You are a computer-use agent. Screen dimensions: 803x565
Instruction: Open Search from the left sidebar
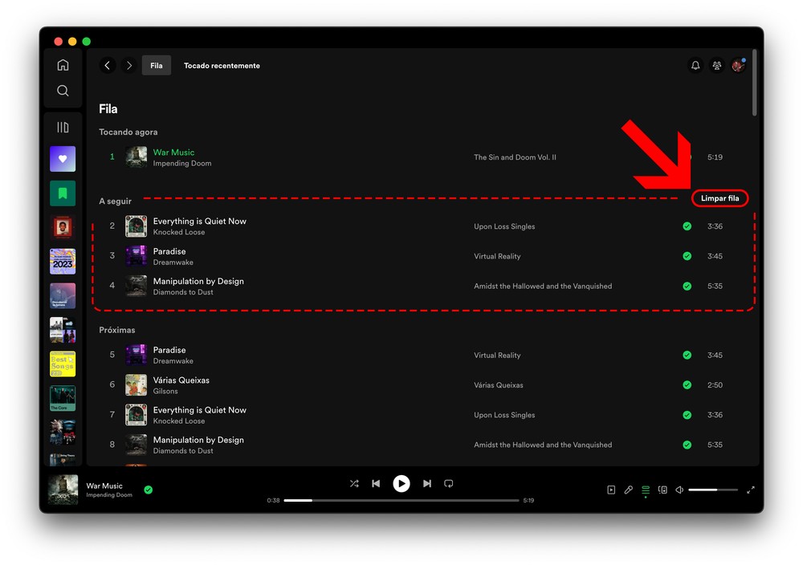tap(63, 91)
